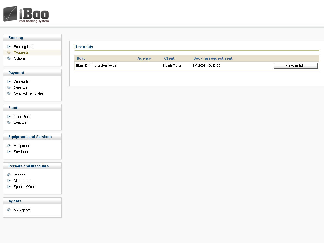The width and height of the screenshot is (324, 243).
Task: Click the arrow icon beside Contracts
Action: pyautogui.click(x=9, y=82)
